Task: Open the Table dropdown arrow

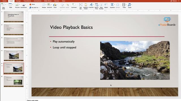Action: tap(12, 5)
